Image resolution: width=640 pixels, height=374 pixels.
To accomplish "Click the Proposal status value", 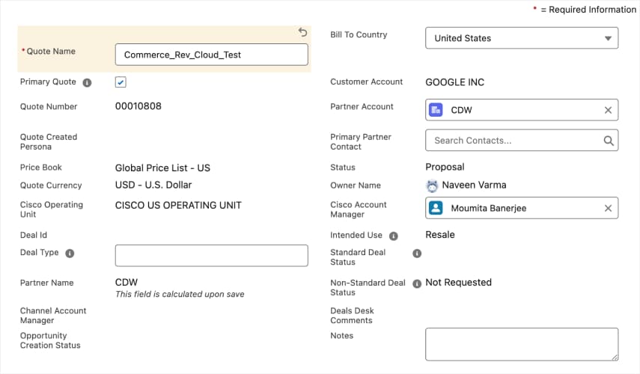I will (x=445, y=167).
